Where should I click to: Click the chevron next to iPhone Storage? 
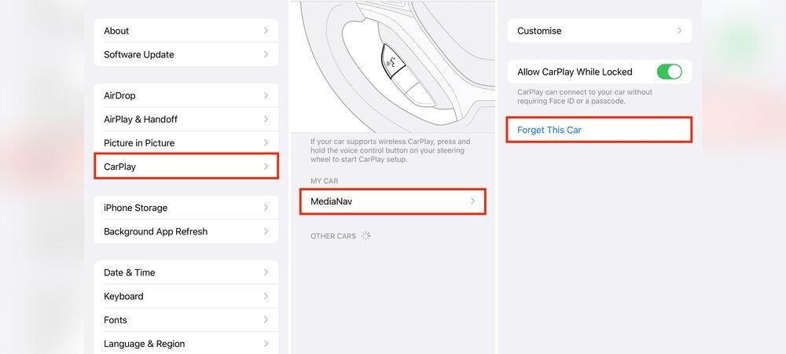pyautogui.click(x=266, y=208)
